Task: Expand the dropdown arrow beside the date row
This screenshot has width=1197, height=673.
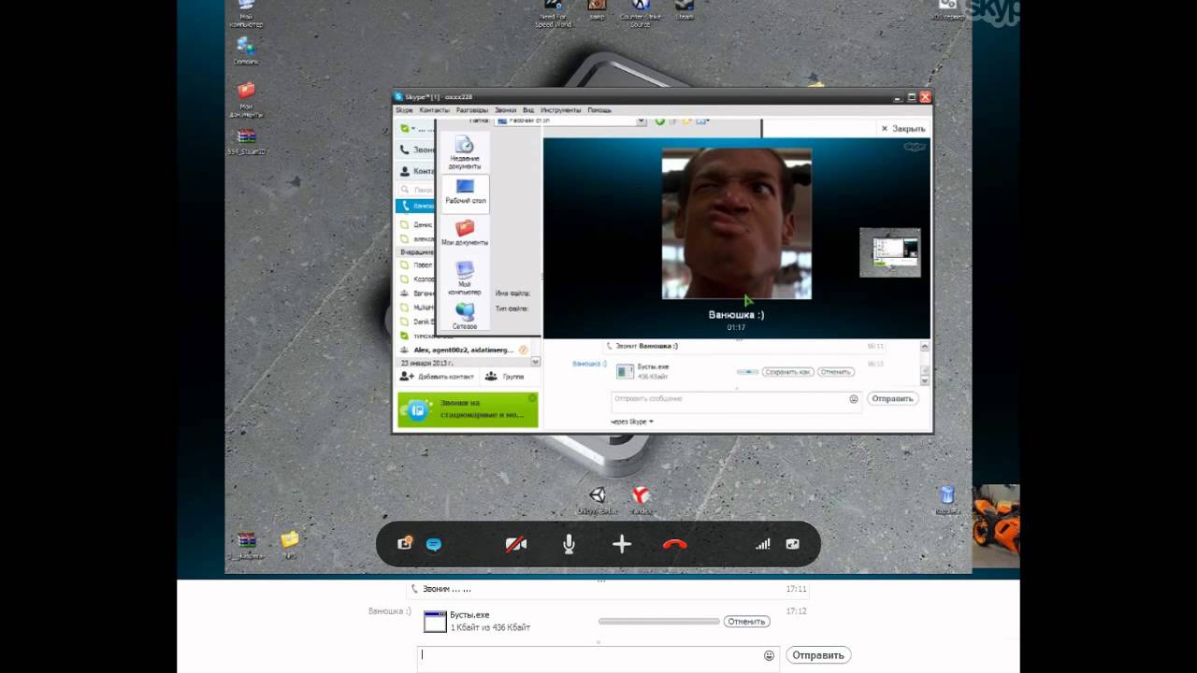Action: pos(536,362)
